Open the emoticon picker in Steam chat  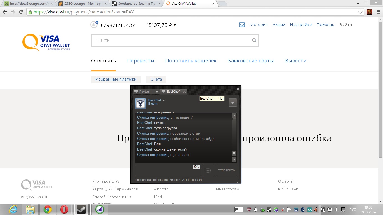coord(208,170)
